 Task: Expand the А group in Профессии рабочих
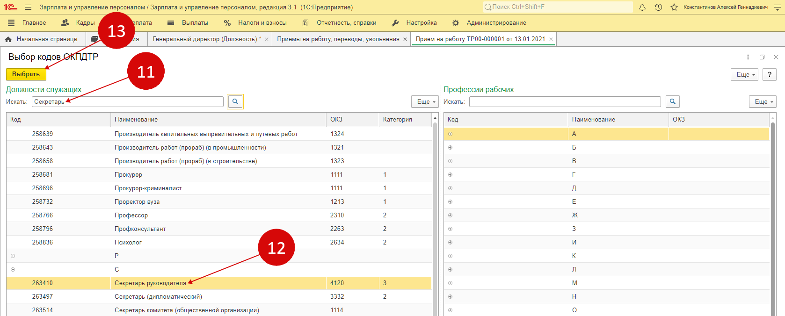pyautogui.click(x=451, y=134)
